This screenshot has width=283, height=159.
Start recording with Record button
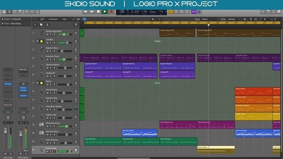[x=111, y=11]
